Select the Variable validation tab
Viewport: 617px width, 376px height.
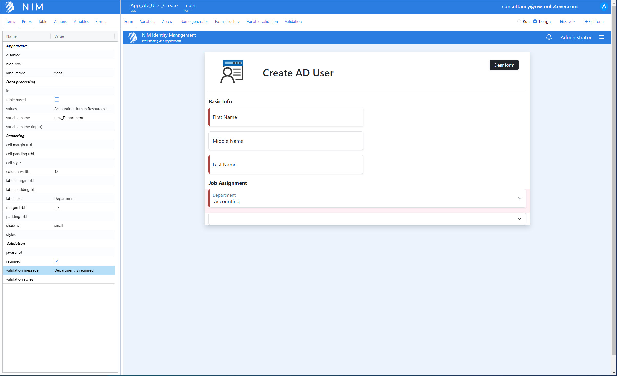coord(262,21)
